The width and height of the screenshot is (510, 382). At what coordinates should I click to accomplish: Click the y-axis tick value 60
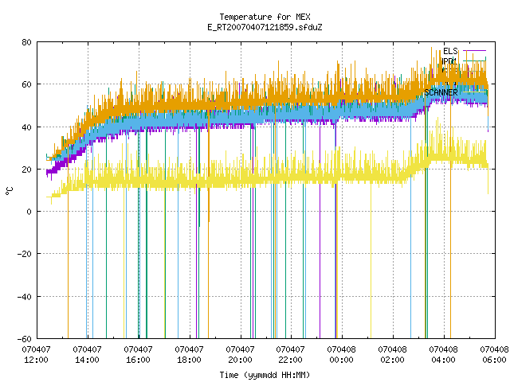click(26, 84)
